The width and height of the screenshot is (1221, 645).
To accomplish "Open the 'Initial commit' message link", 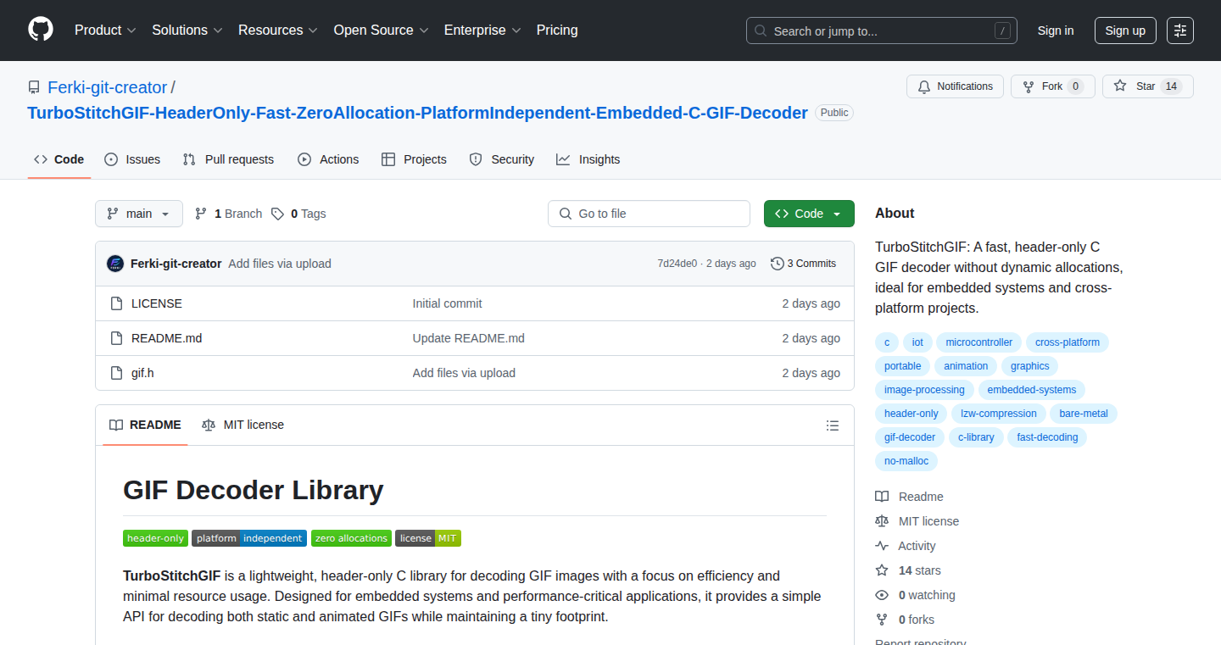I will [448, 303].
